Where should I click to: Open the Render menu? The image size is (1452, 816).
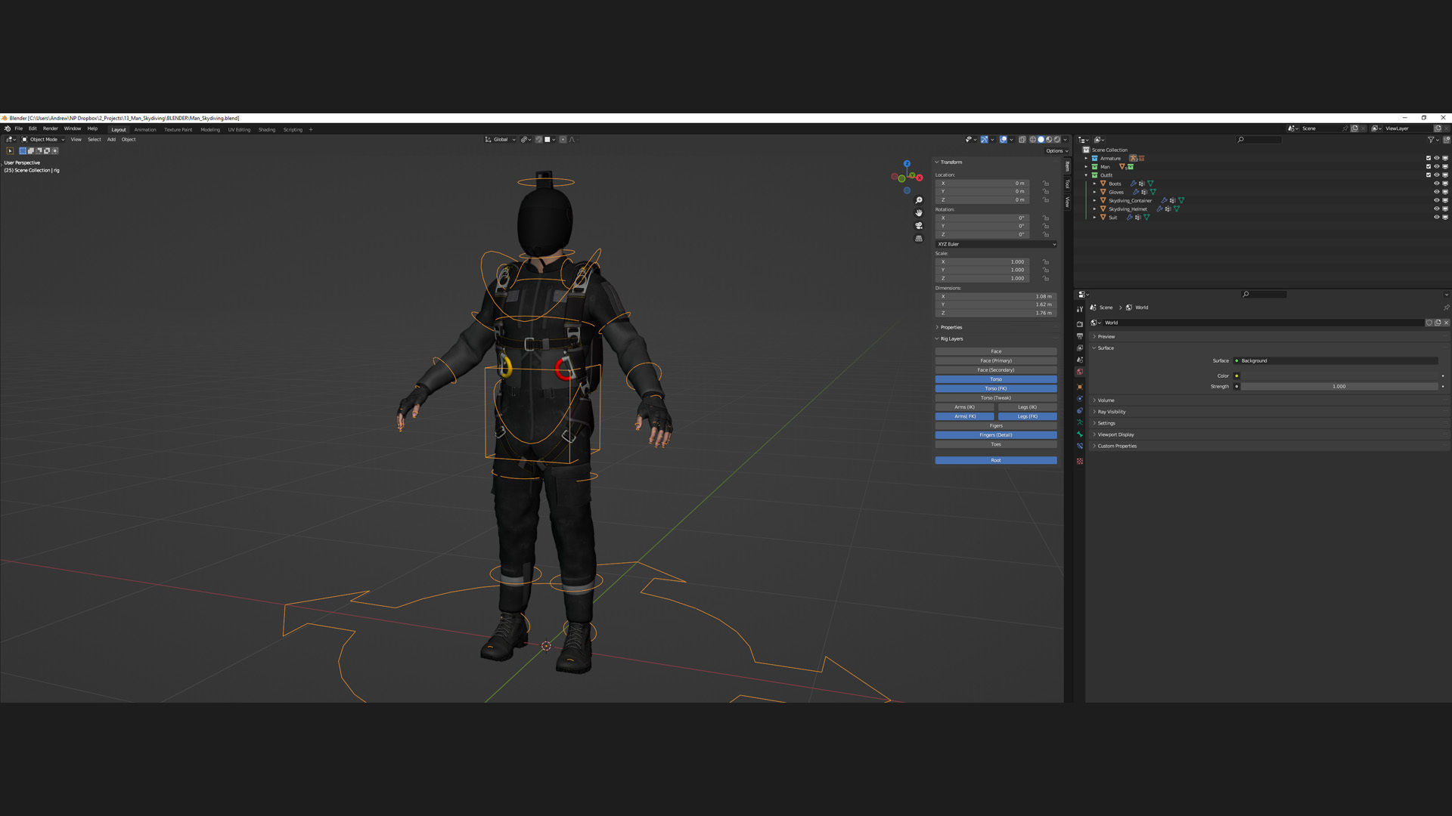point(50,128)
